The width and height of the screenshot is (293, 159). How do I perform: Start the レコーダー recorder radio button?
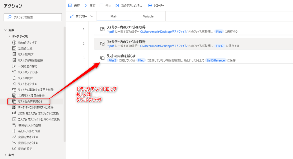[150, 5]
